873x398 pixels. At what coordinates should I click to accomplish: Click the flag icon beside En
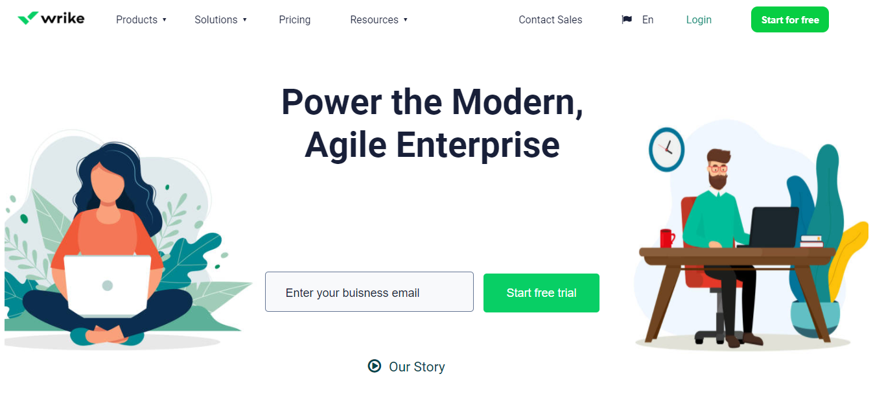[x=627, y=19]
